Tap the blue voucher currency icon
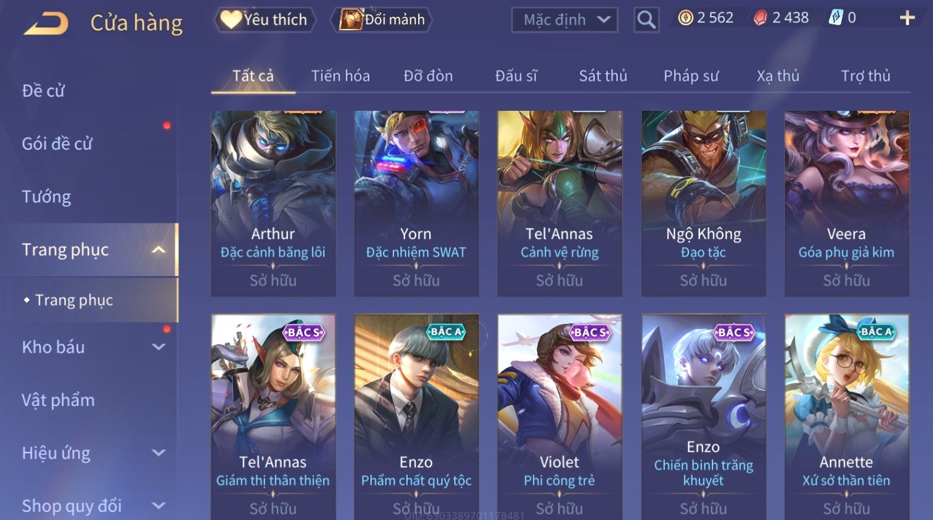 [x=836, y=18]
